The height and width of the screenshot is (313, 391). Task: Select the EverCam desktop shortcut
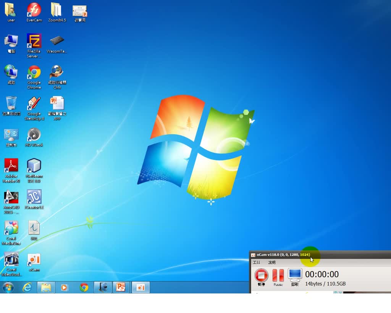tap(34, 12)
